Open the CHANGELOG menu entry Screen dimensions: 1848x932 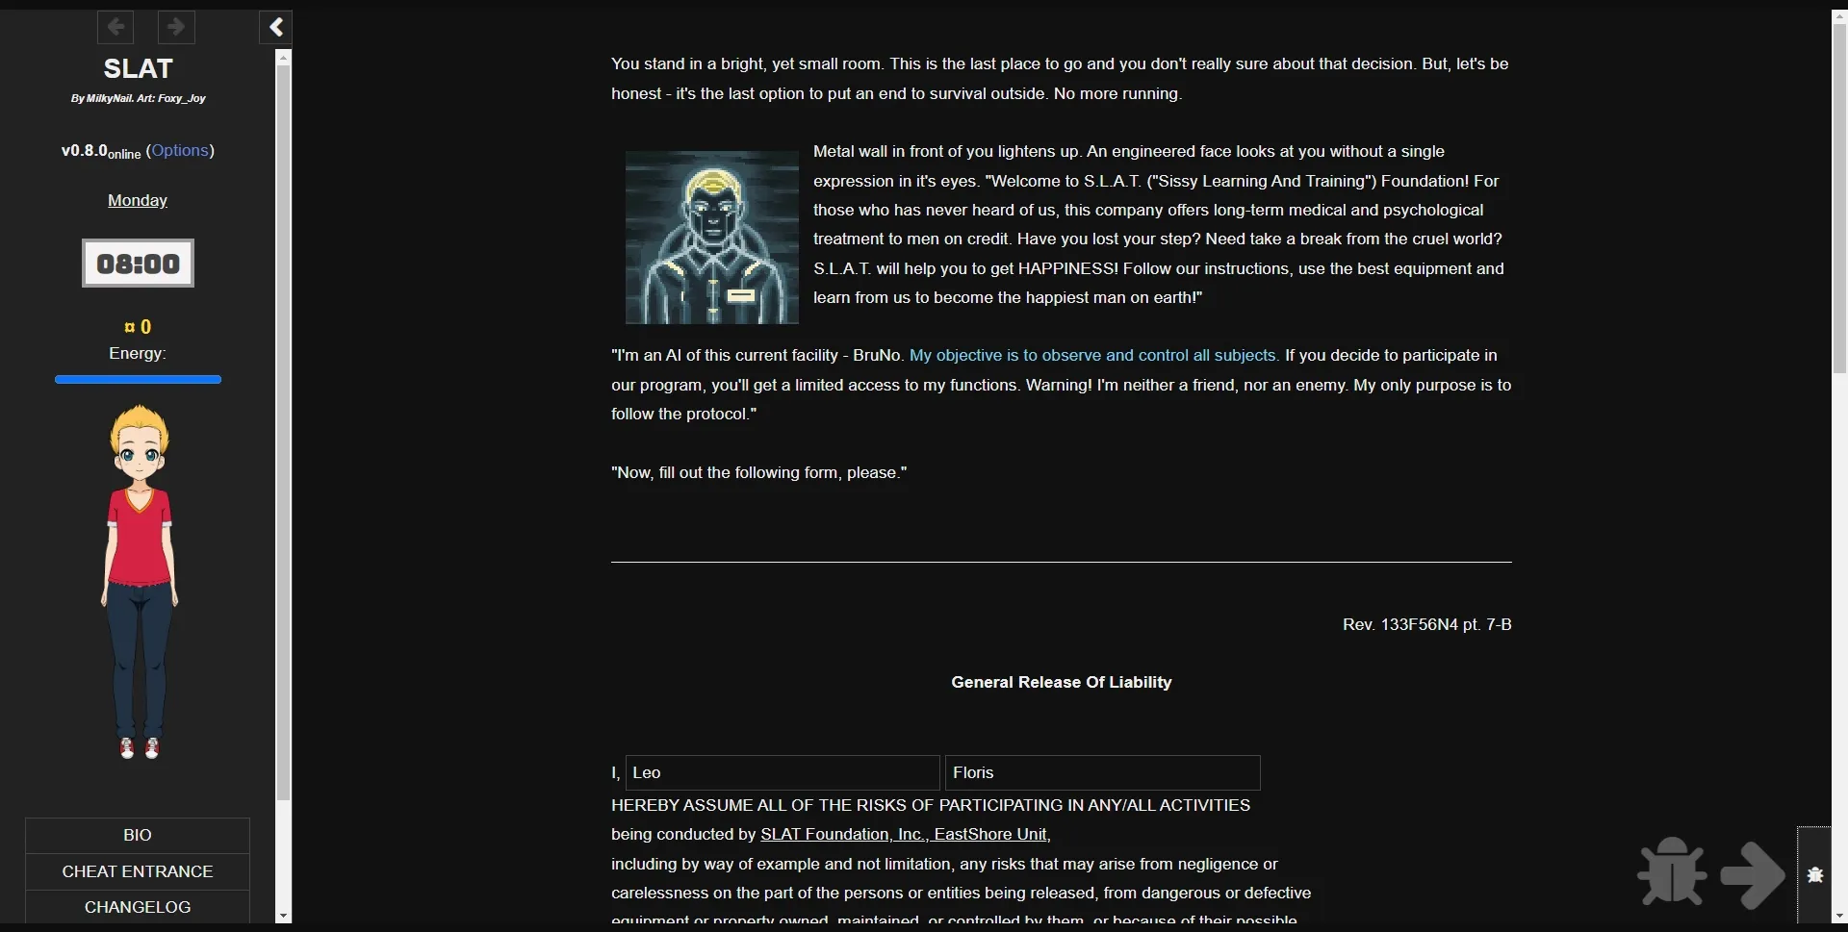[x=136, y=905]
